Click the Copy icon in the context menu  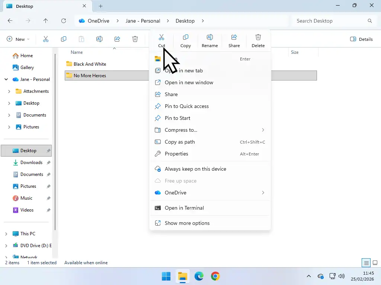pos(186,39)
